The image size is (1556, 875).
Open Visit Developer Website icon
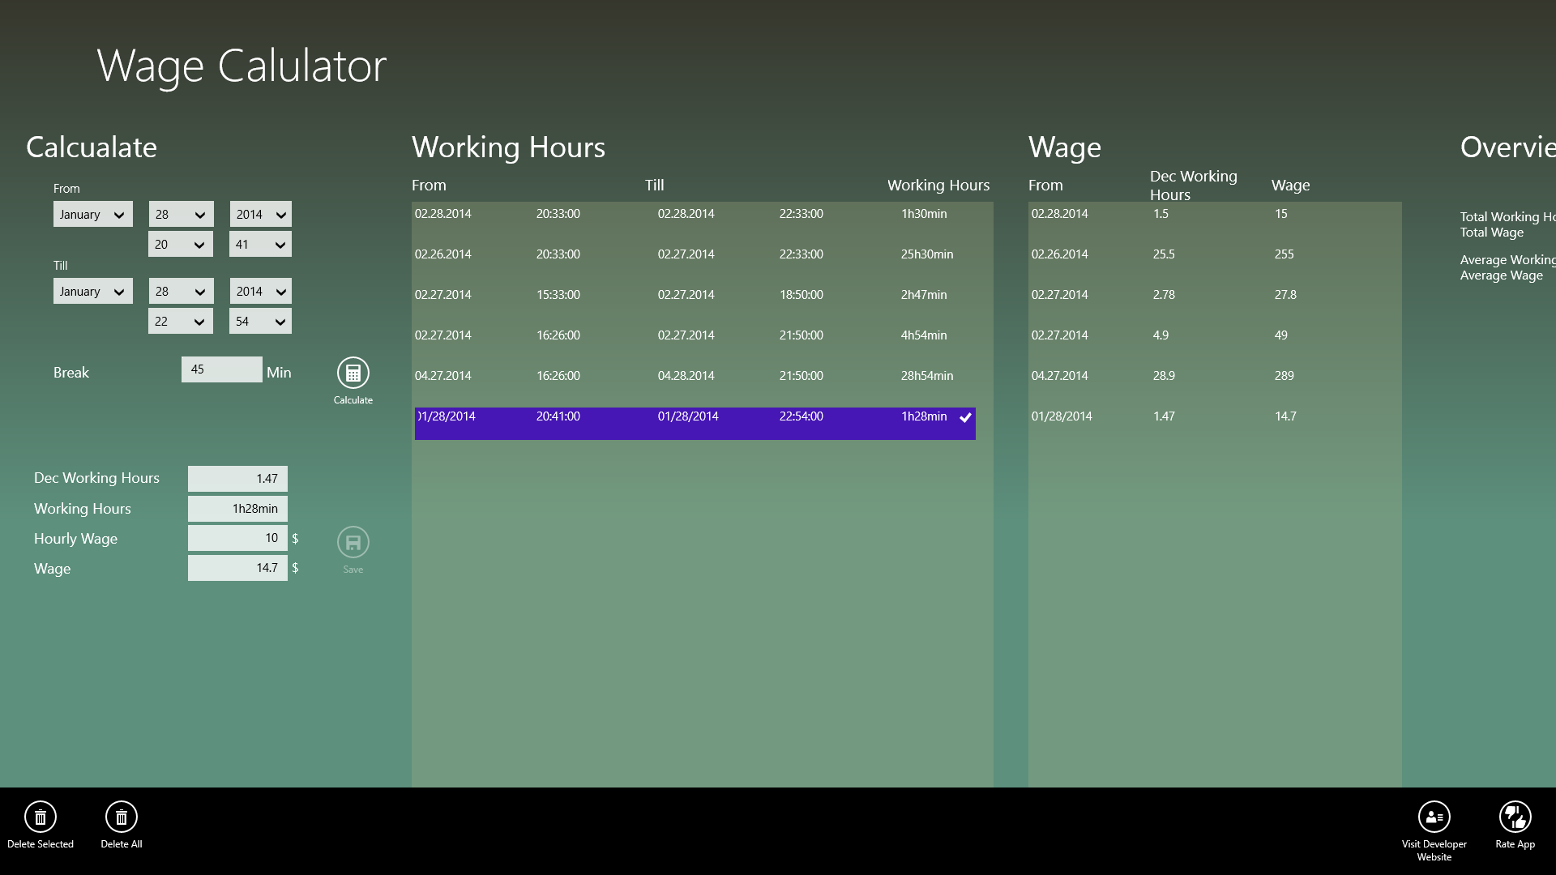pos(1434,817)
